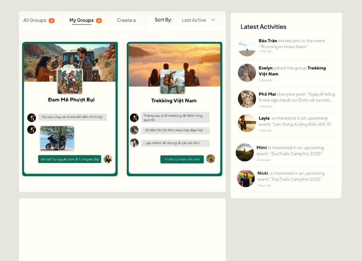This screenshot has width=362, height=261.
Task: Open the Đam Mê Phượt Bụi group title
Action: 71,100
